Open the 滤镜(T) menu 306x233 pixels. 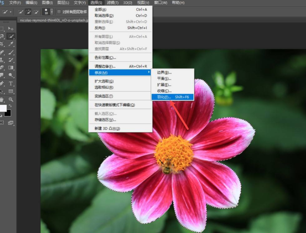(x=113, y=3)
